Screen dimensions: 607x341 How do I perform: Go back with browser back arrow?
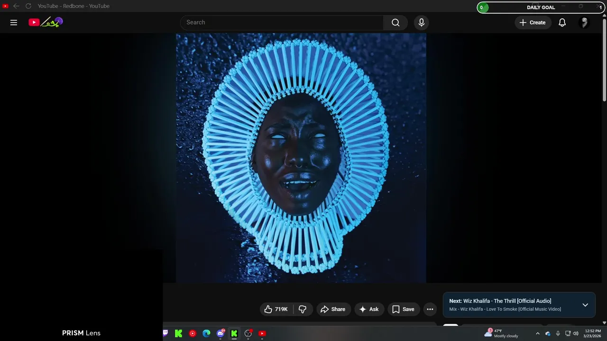[16, 6]
